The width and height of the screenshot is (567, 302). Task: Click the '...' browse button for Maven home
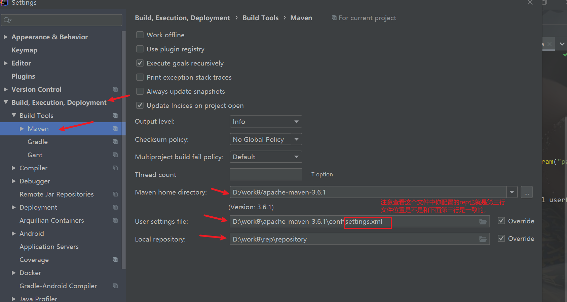click(527, 192)
